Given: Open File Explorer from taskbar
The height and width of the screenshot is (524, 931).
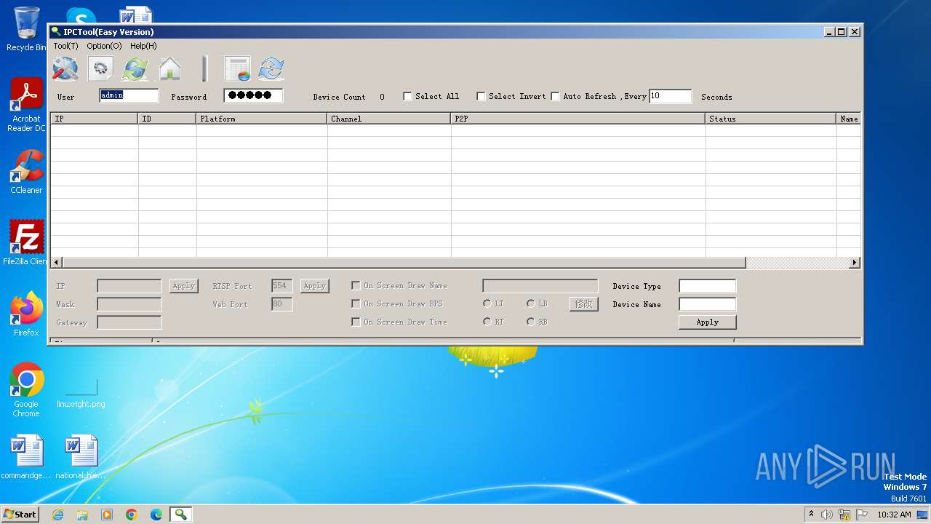Looking at the screenshot, I should (82, 515).
